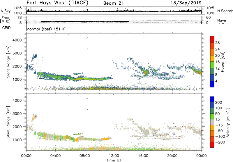Viewport: 233px width, 162px height.
Task: Click the CPID row label
Action: tap(6, 28)
